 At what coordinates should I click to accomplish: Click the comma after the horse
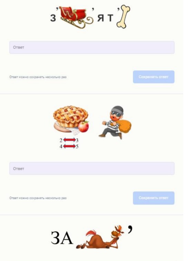coord(130,230)
